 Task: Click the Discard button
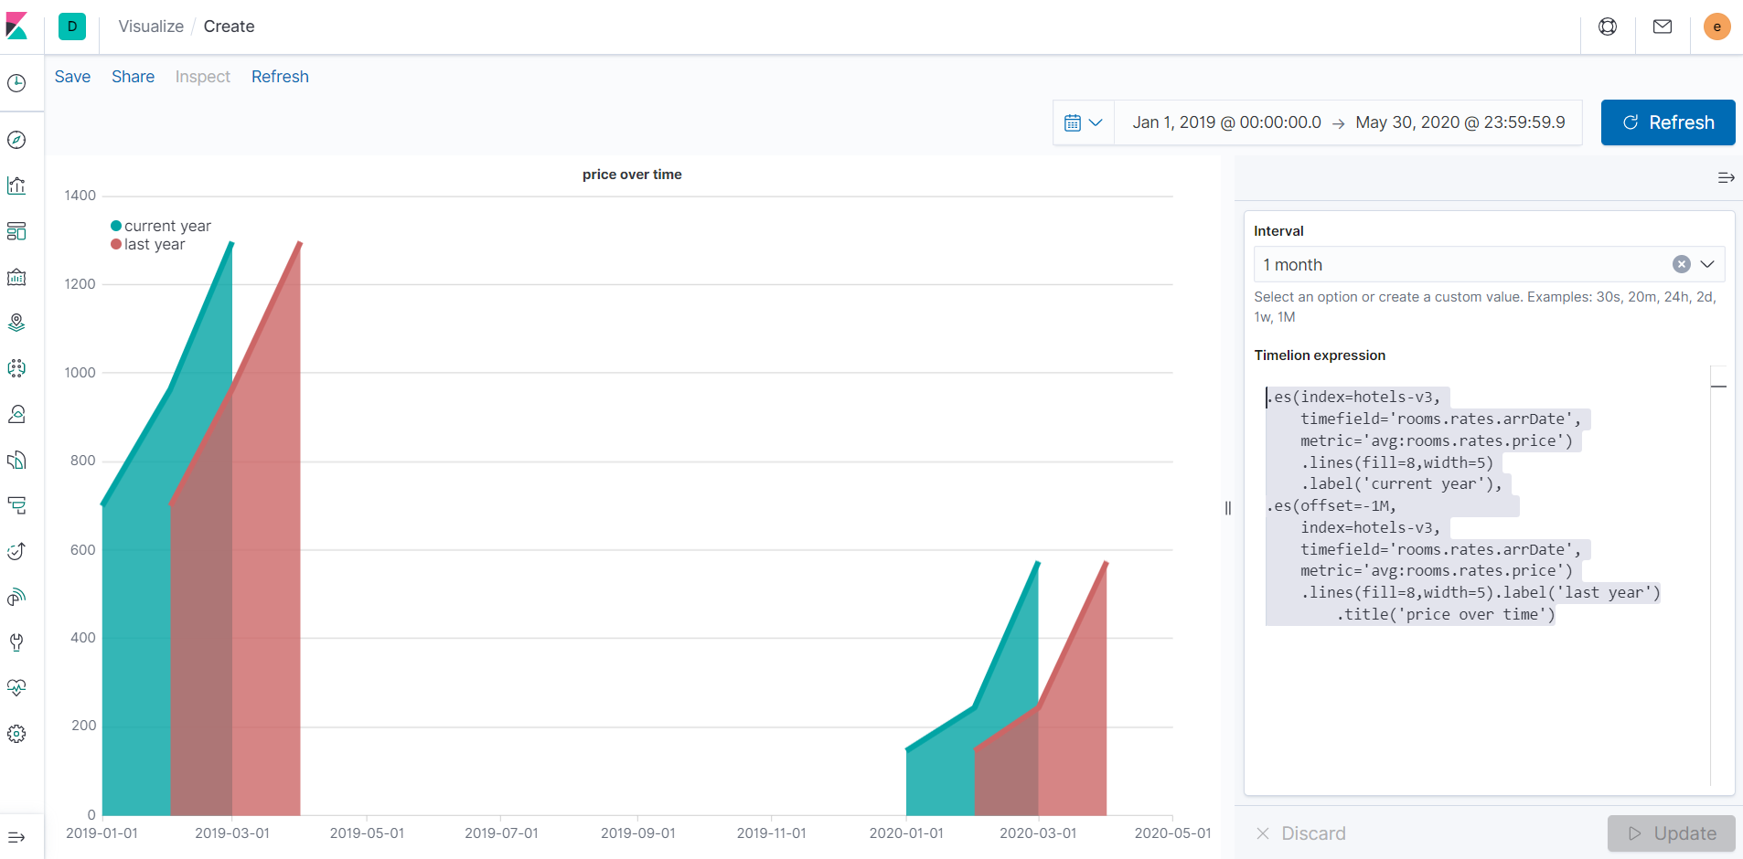click(x=1300, y=833)
